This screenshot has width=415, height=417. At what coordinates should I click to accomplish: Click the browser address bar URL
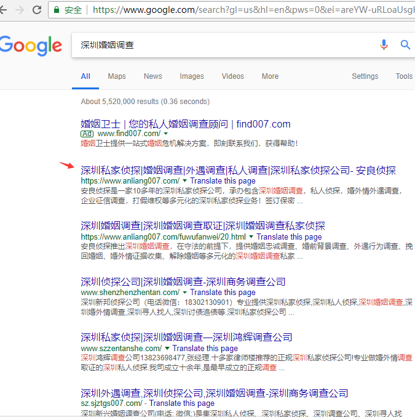(x=253, y=10)
